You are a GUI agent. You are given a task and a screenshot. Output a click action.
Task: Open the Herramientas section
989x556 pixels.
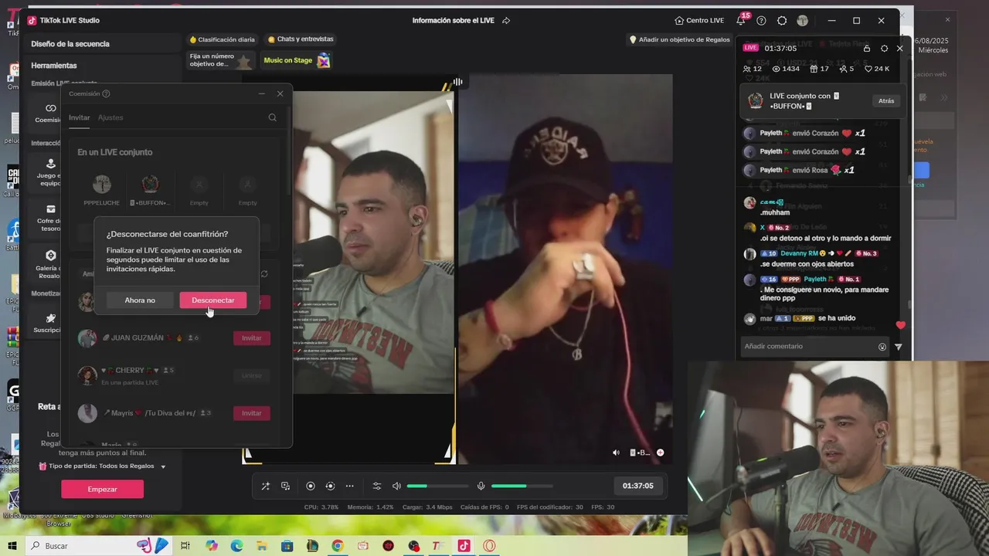click(54, 66)
